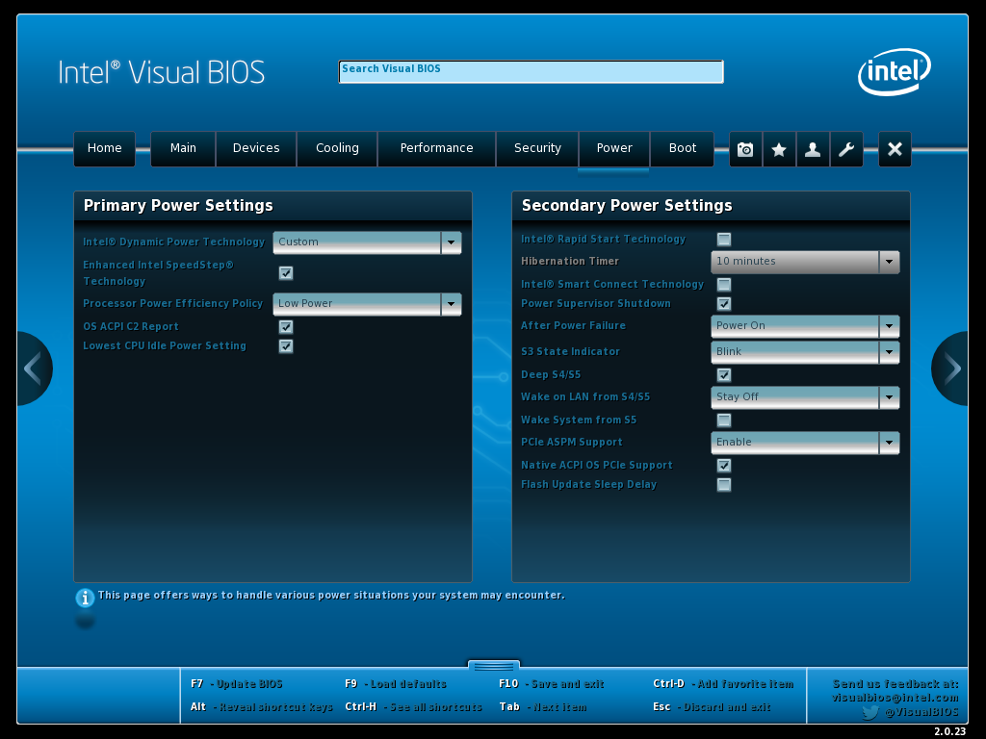Open the user profile icon
Viewport: 986px width, 739px height.
point(813,149)
